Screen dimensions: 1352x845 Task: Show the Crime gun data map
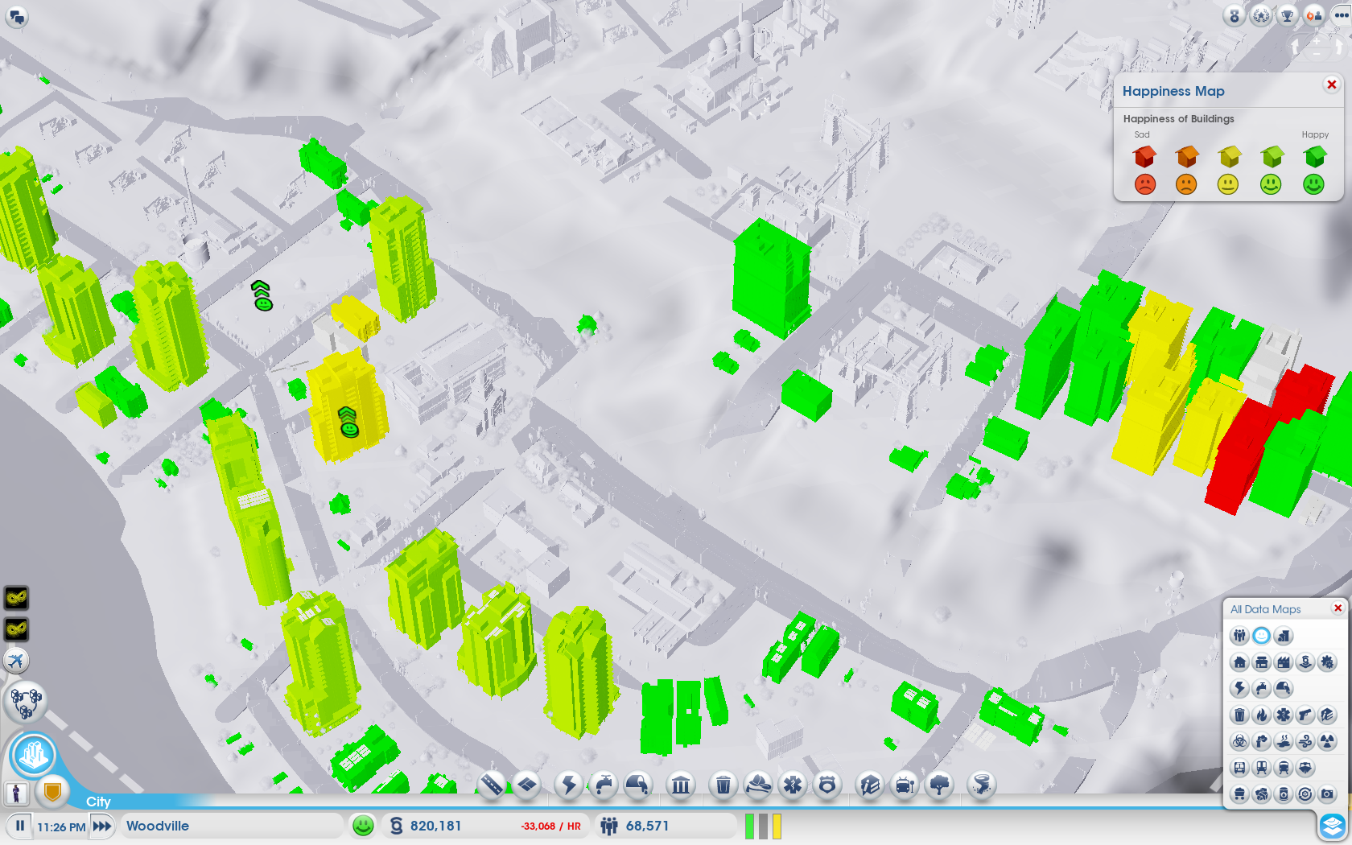(1305, 715)
